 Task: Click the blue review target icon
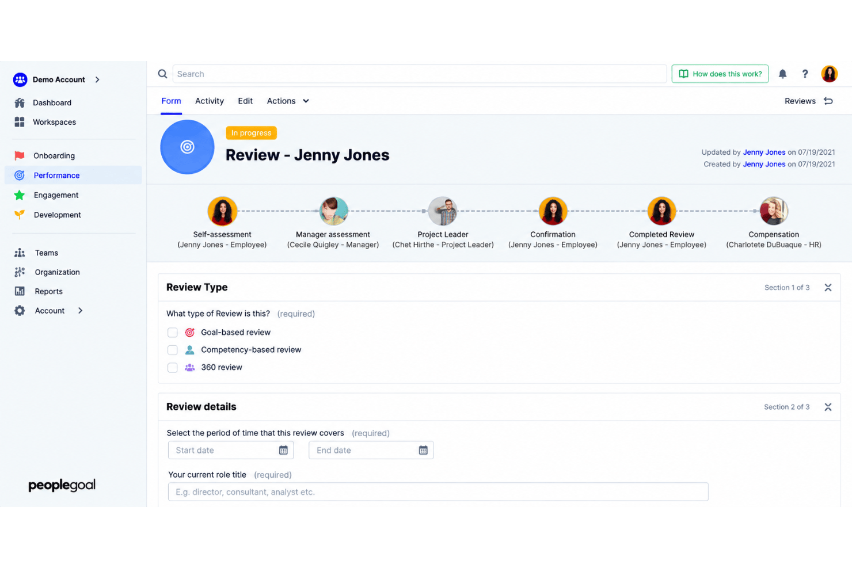187,147
